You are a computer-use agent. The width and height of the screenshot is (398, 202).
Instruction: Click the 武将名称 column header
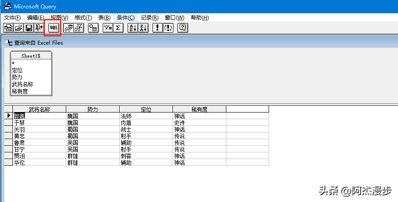39,109
